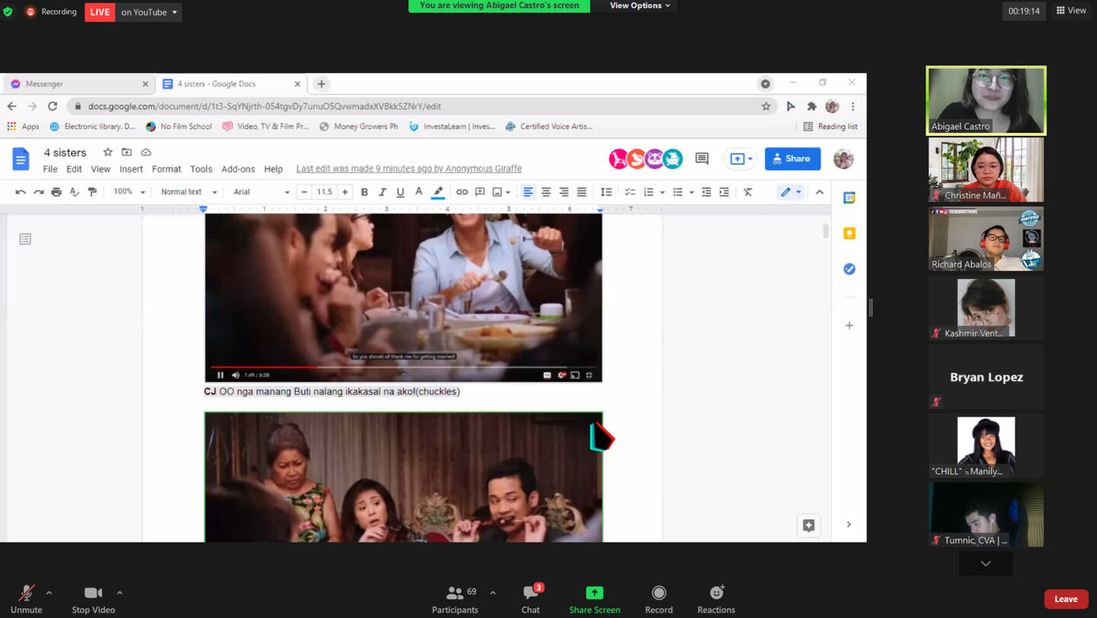Center align the paragraph
Screen dimensions: 1097x618
click(545, 192)
